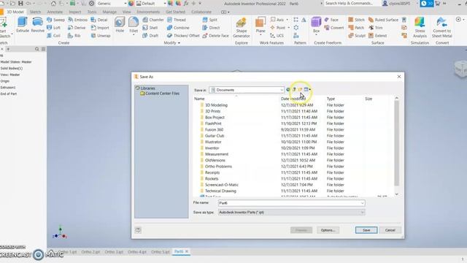This screenshot has width=467, height=263.
Task: Open the Save in Documents dropdown
Action: click(247, 90)
